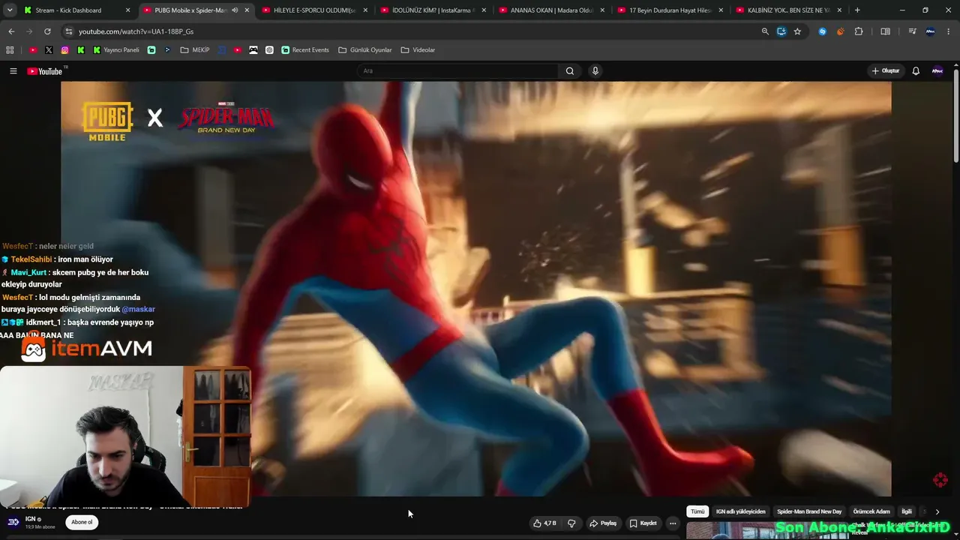This screenshot has width=960, height=540.
Task: Open the X (Twitter) bookmark
Action: (x=49, y=50)
